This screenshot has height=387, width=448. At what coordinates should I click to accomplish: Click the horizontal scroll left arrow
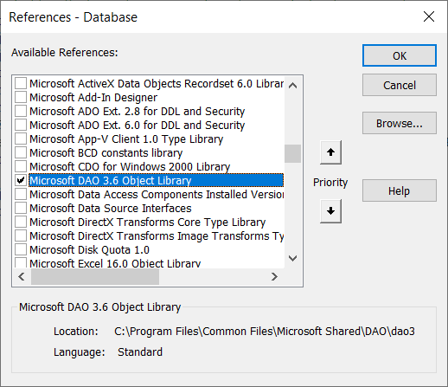22,277
